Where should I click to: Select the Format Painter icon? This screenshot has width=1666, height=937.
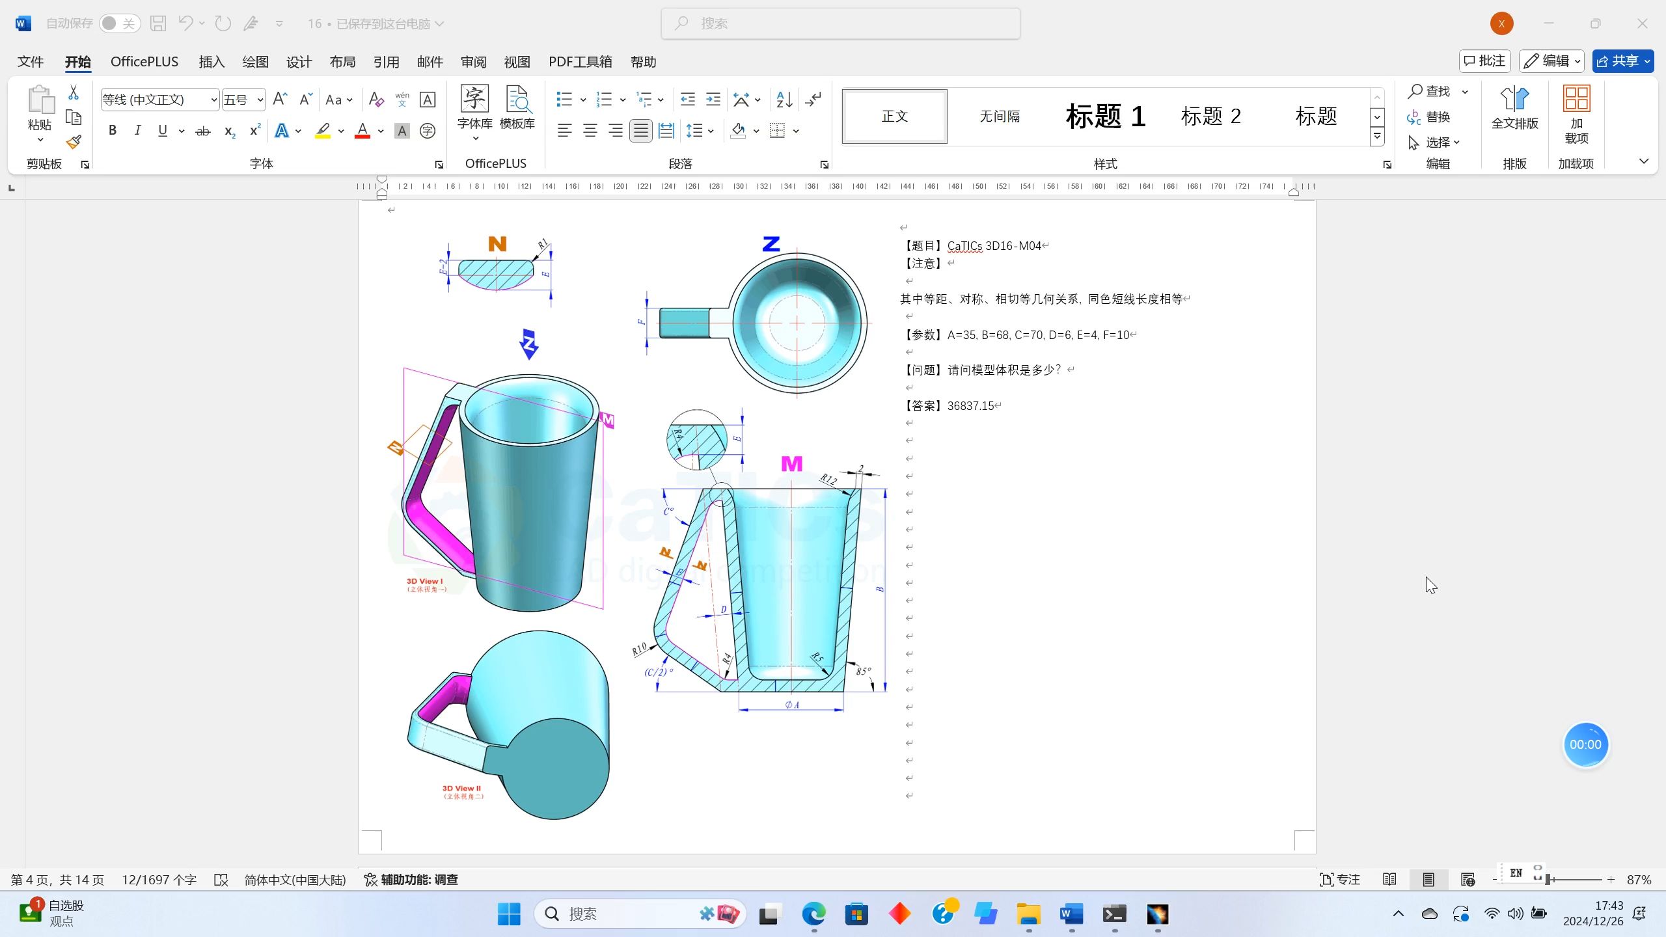[73, 142]
